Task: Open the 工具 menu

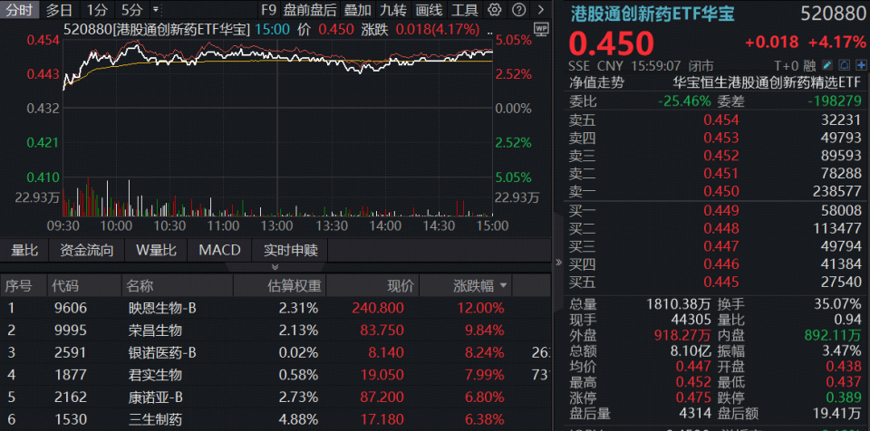Action: pos(464,9)
